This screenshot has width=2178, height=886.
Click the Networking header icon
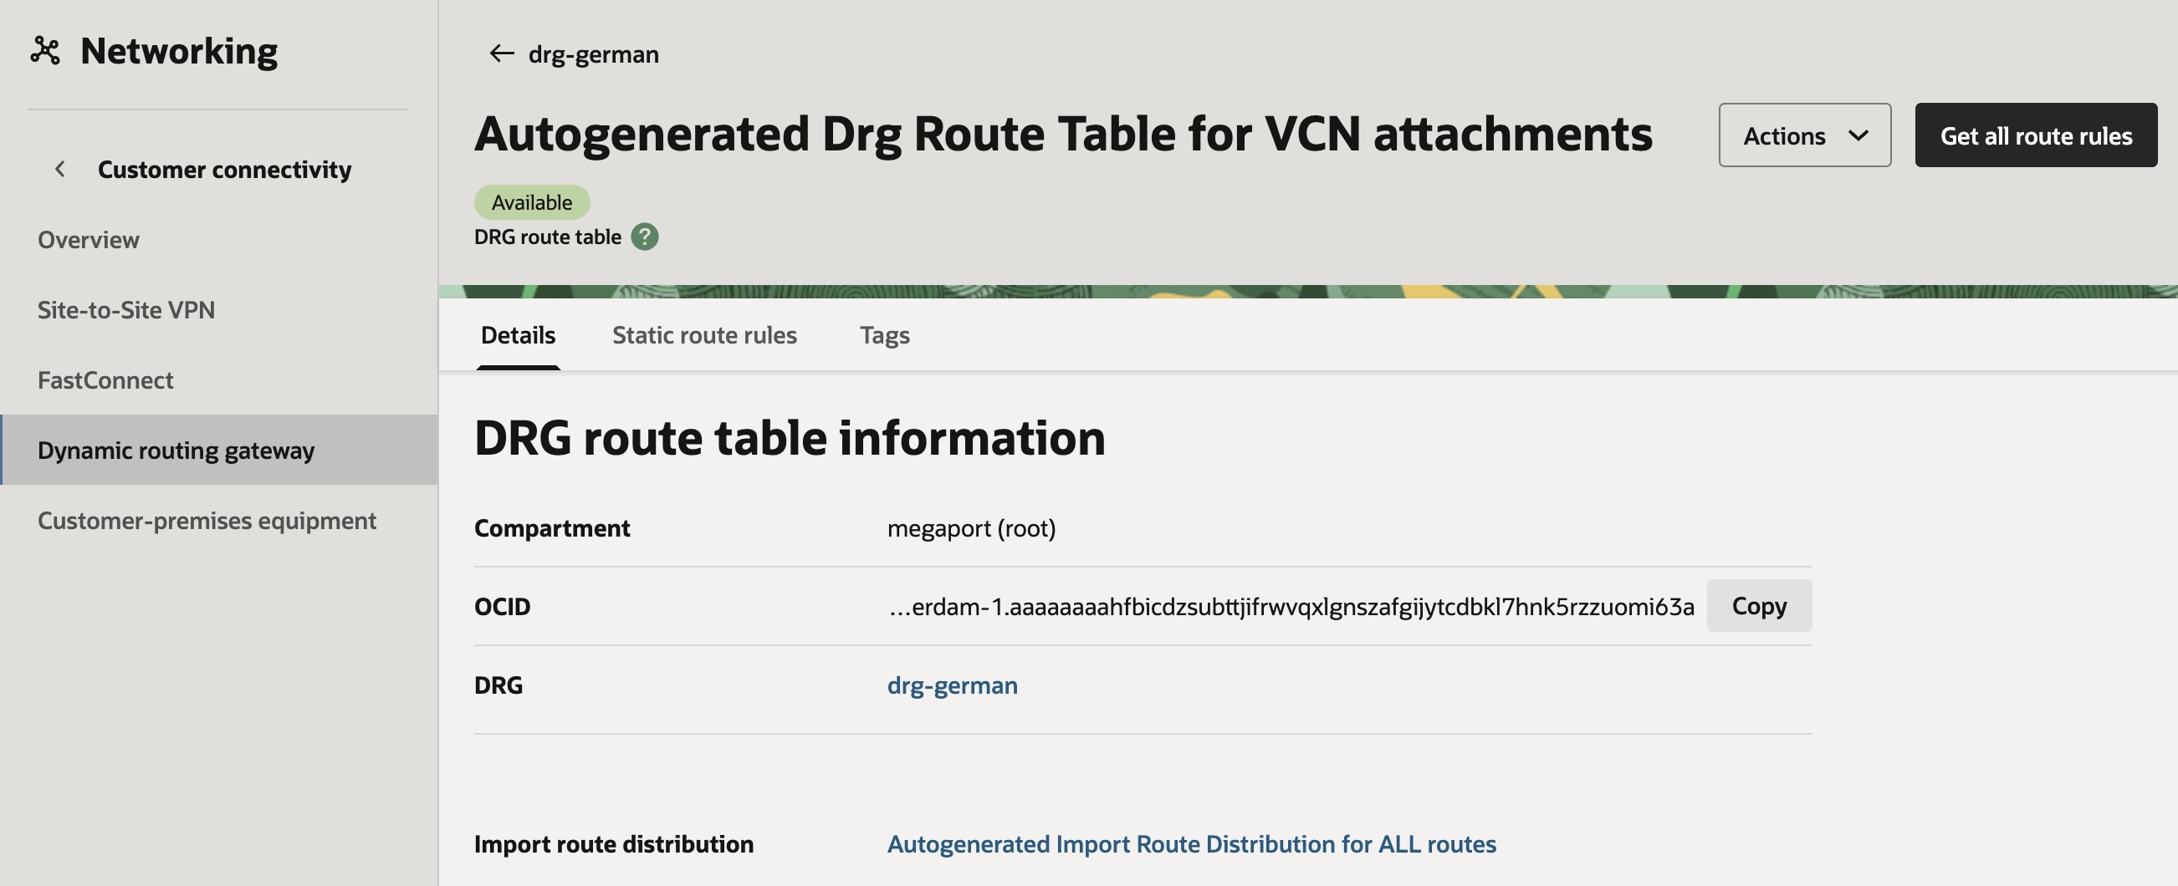click(46, 51)
